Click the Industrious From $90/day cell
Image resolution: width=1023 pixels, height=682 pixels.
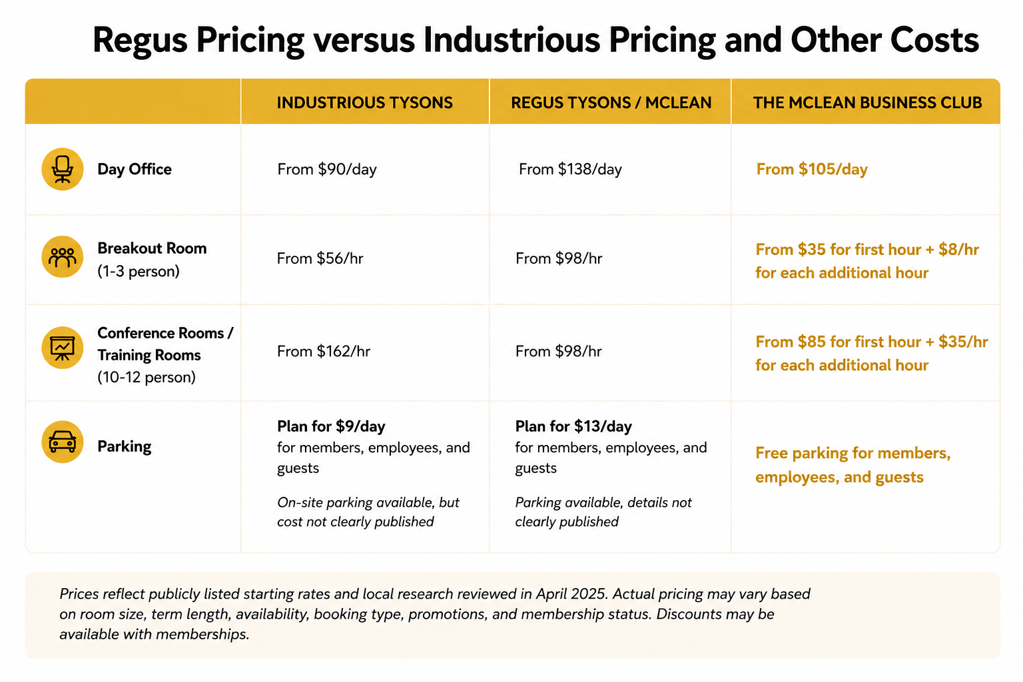click(x=327, y=169)
